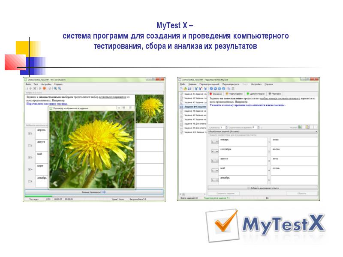Click the 'Сохранить задание' button in the editor

(x=223, y=194)
